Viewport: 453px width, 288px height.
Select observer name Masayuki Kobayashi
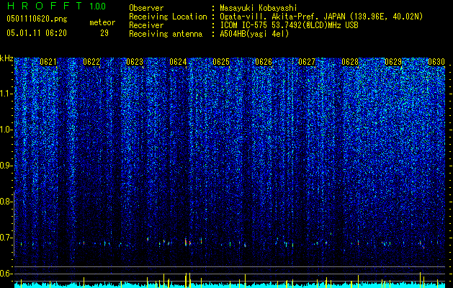(x=259, y=8)
